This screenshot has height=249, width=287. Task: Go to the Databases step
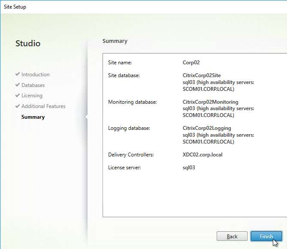click(x=33, y=85)
